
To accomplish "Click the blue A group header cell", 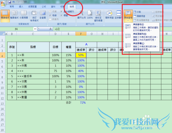I will click(x=86, y=44).
